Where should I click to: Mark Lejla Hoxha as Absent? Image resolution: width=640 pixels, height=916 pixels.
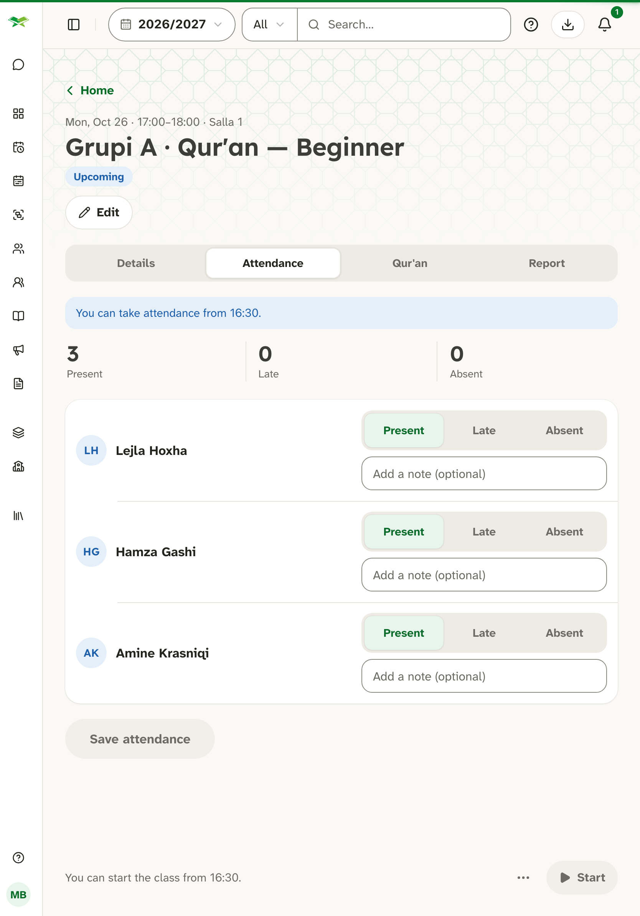(x=564, y=430)
